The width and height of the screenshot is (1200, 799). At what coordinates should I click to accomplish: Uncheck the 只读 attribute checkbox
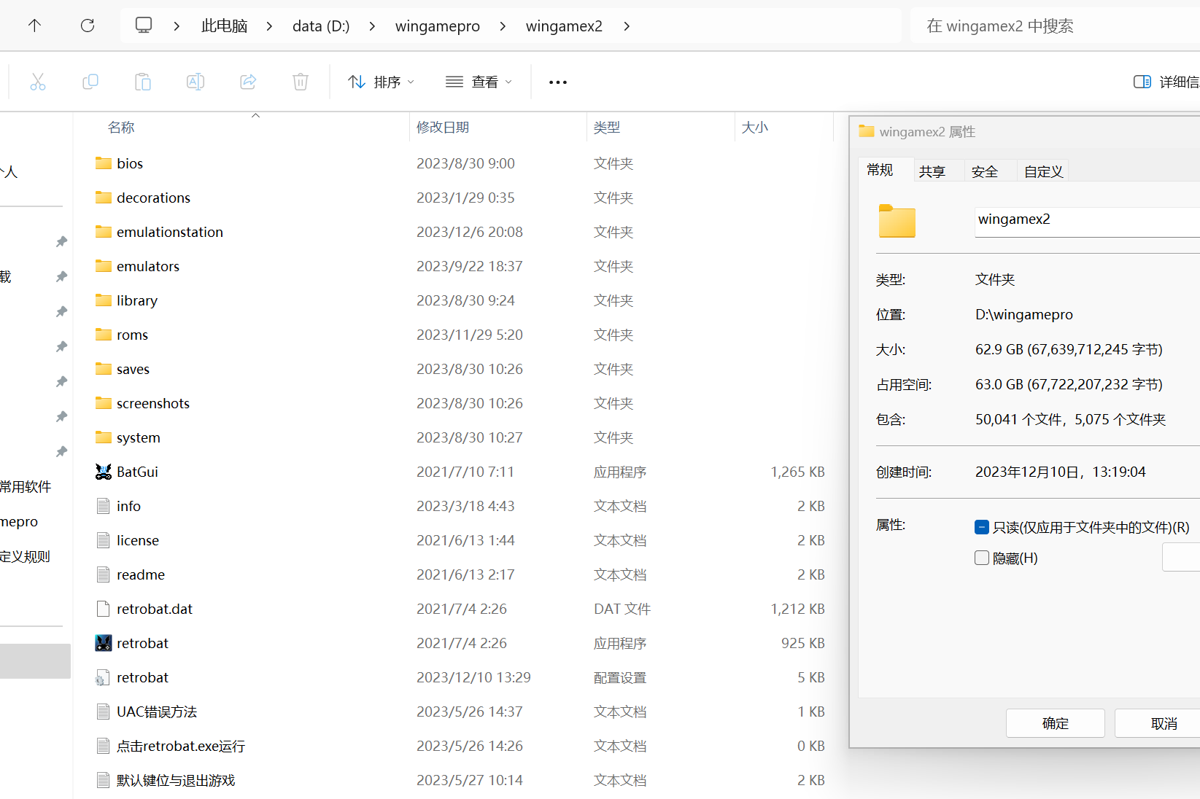[x=981, y=526]
